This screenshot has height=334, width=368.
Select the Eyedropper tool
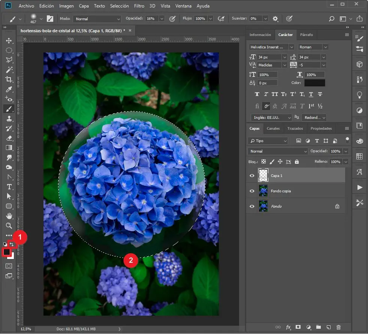tap(9, 89)
